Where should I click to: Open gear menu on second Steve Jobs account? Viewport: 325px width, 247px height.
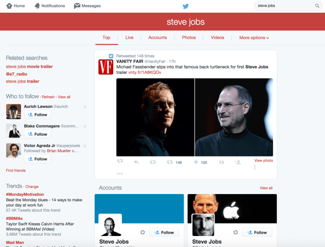pos(236,232)
